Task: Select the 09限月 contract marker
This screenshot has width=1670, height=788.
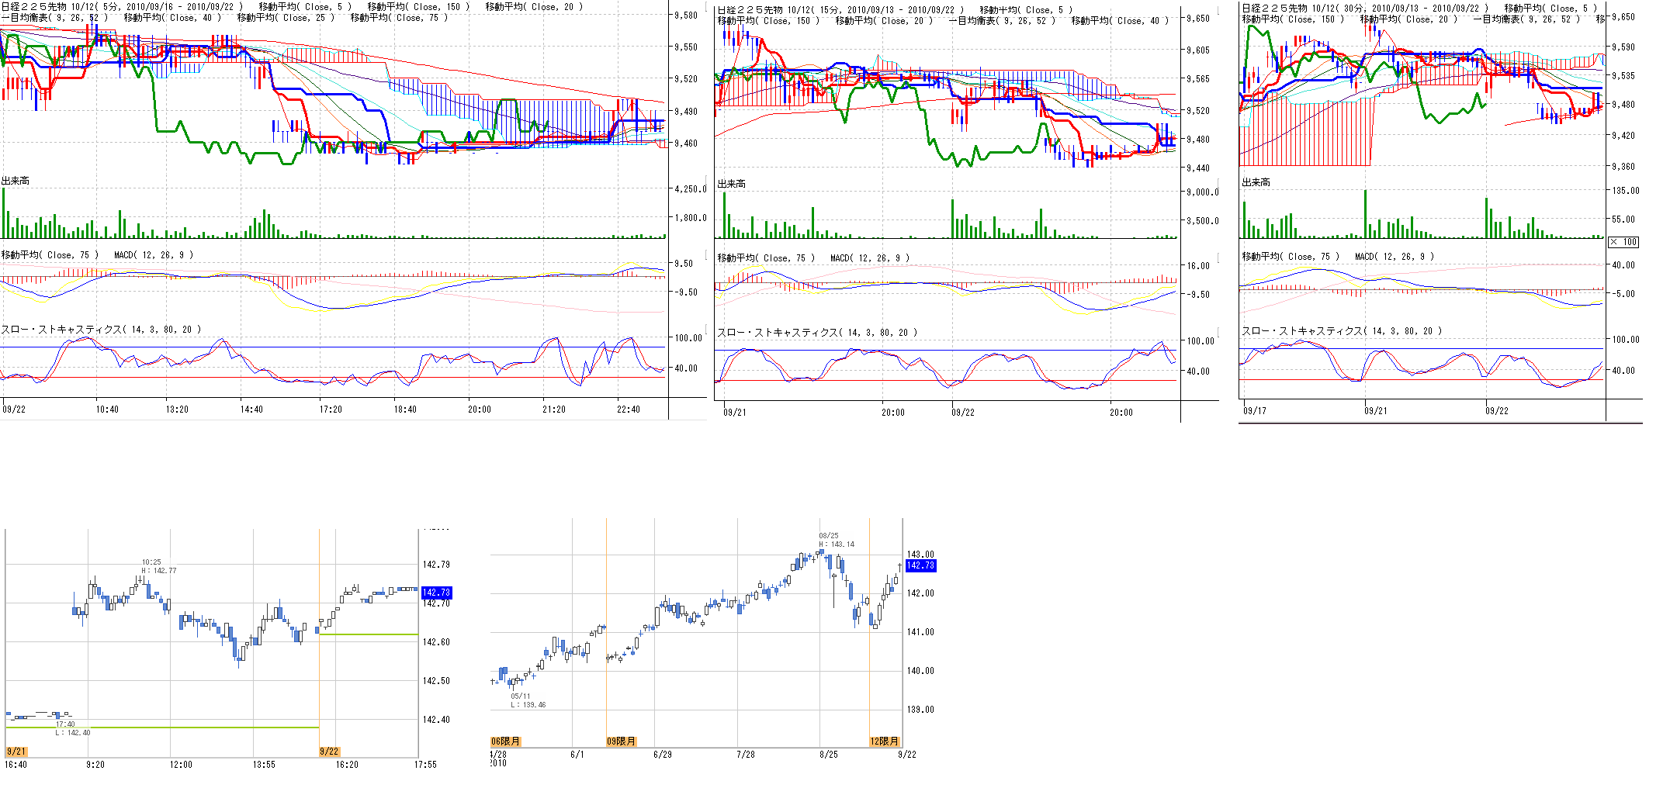Action: [621, 741]
